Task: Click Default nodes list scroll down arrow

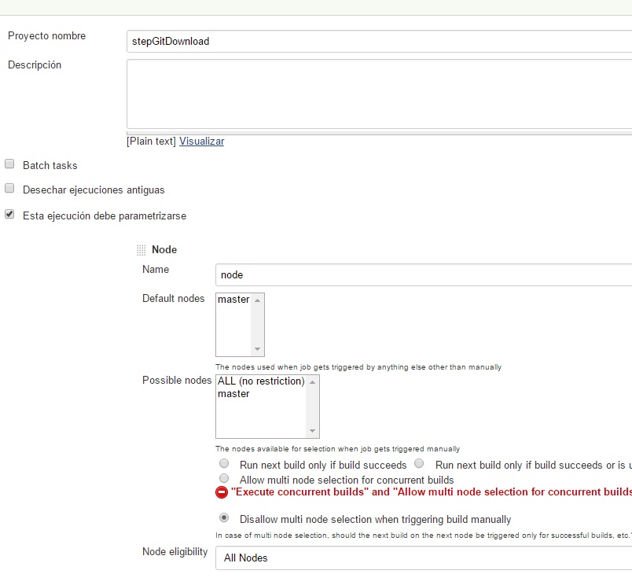Action: click(x=258, y=349)
